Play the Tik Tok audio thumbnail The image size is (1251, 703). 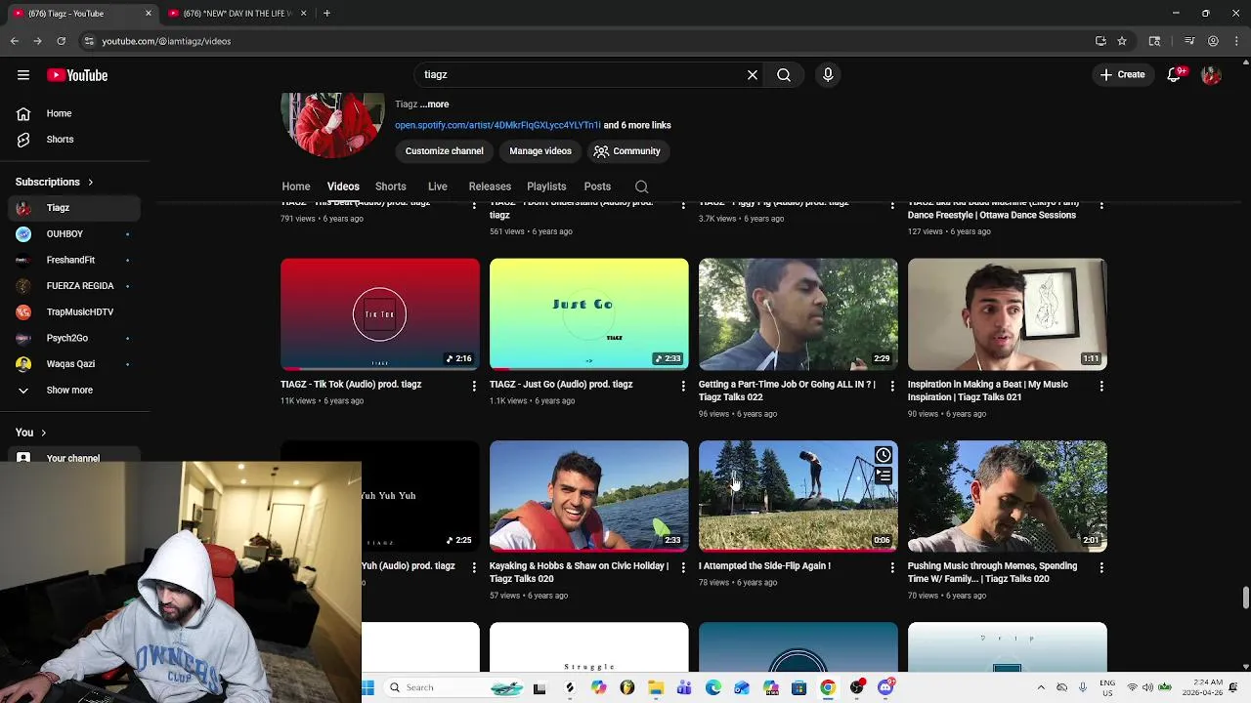(x=380, y=314)
